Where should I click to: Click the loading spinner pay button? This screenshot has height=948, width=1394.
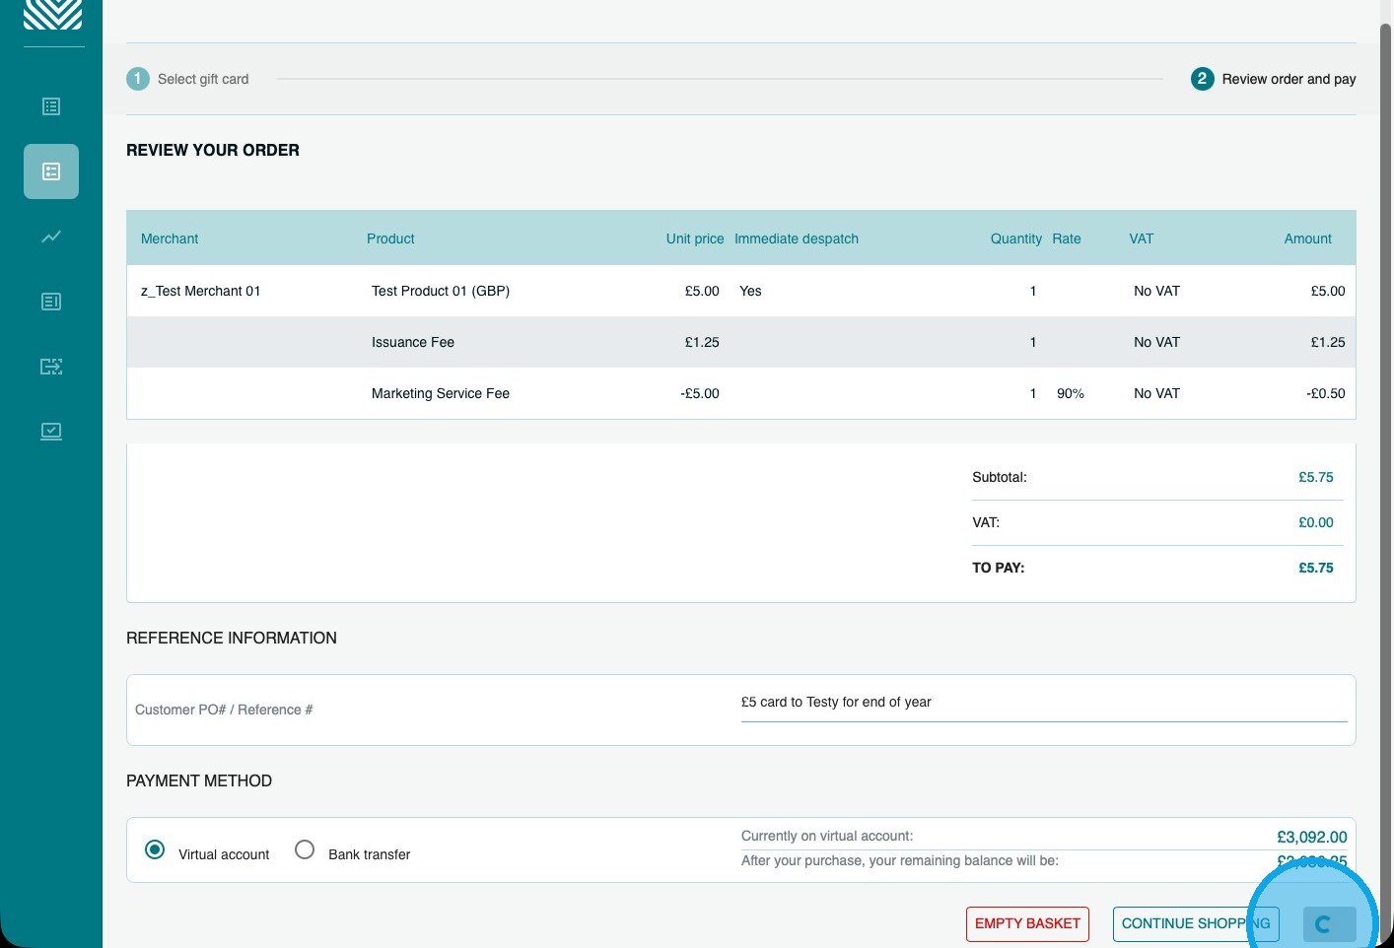pyautogui.click(x=1329, y=924)
